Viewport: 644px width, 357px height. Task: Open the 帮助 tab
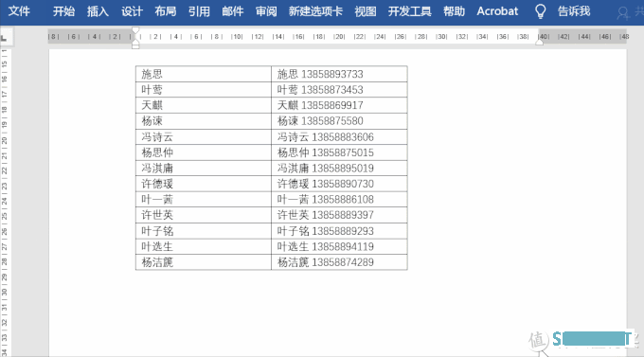[x=455, y=11]
